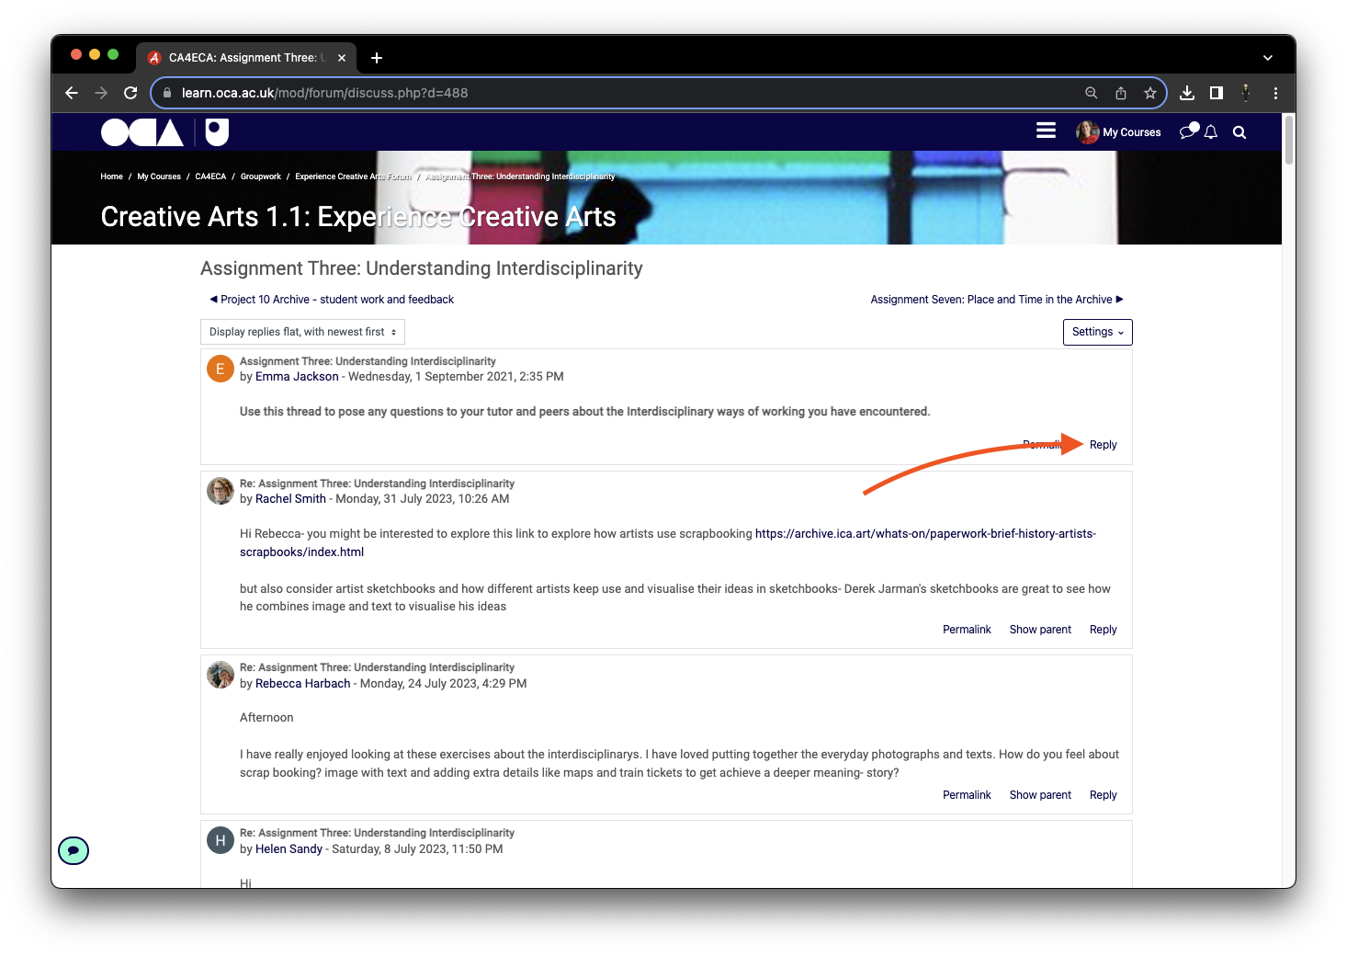The image size is (1347, 956).
Task: Open the profile avatar menu
Action: [1087, 131]
